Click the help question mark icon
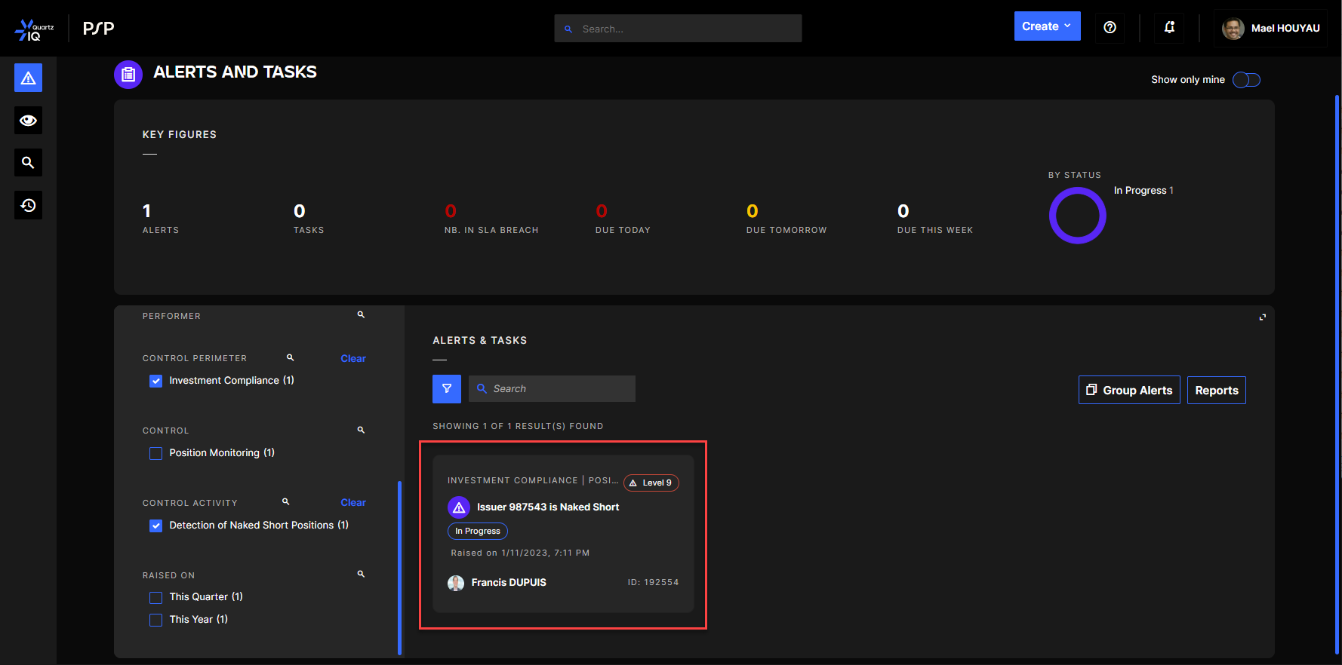The height and width of the screenshot is (665, 1342). 1110,28
